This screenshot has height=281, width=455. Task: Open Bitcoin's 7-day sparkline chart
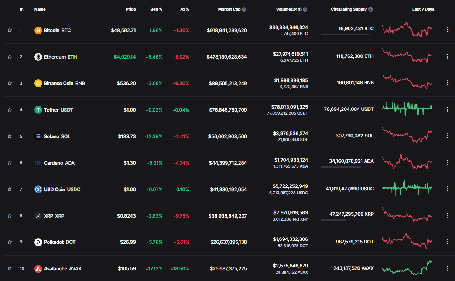(407, 29)
